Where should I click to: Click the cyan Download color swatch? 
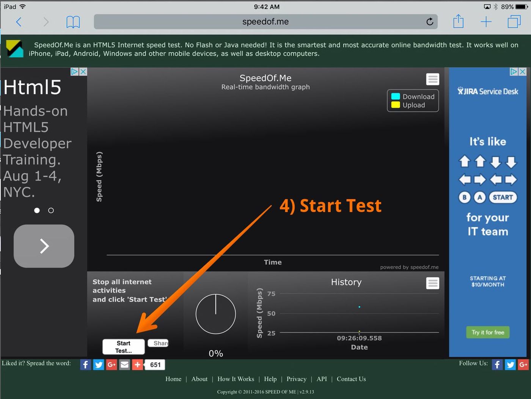(x=396, y=96)
